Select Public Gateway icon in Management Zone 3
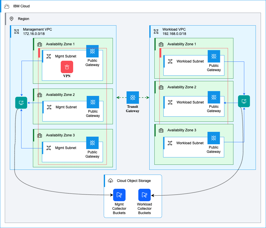 pos(92,143)
